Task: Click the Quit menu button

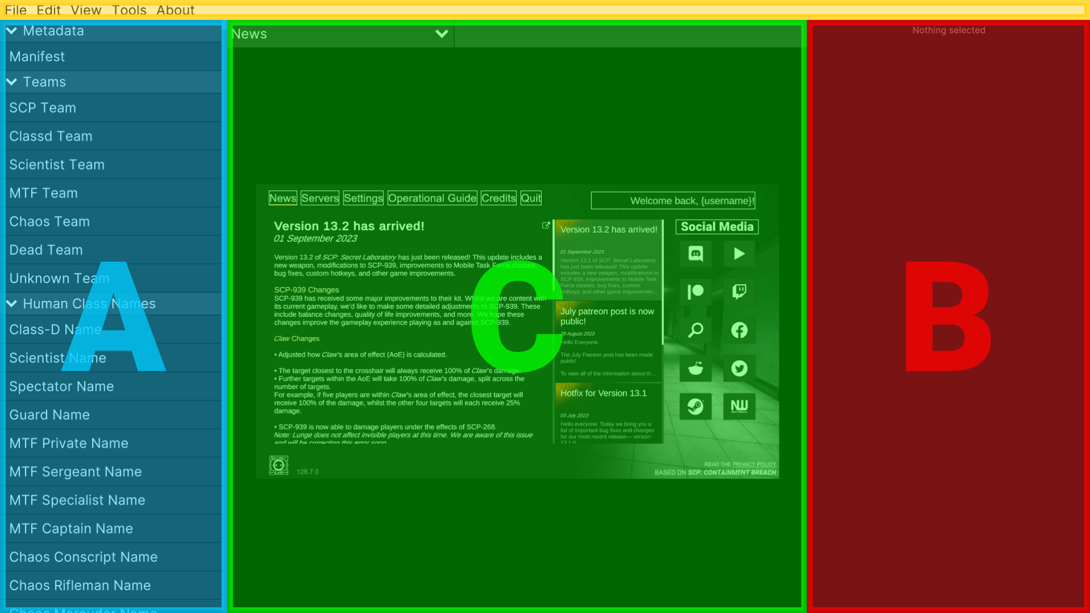Action: point(531,198)
